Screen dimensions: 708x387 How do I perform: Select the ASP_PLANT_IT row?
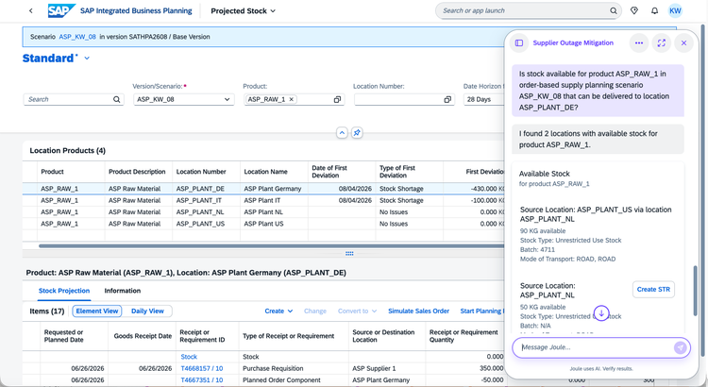[x=263, y=200]
